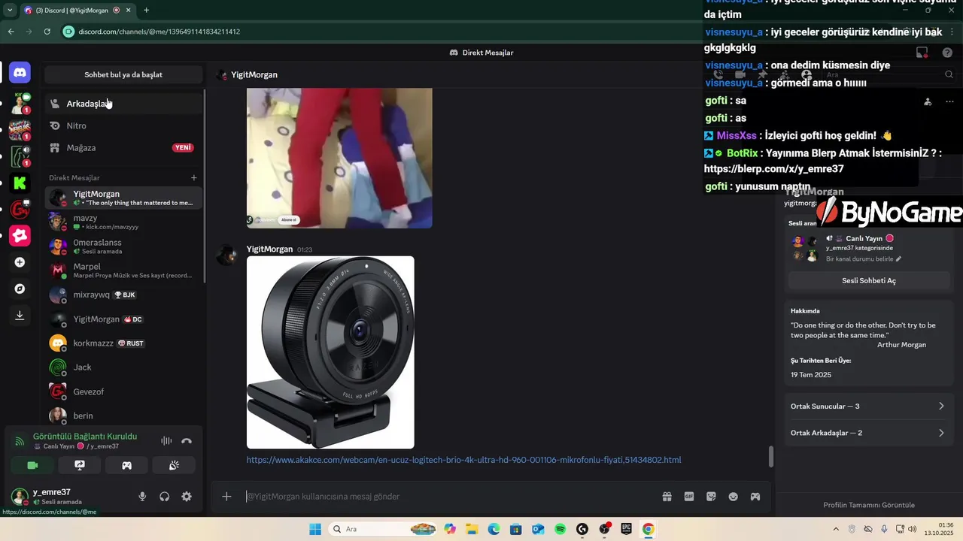
Task: Open Mağaza shop page
Action: [123, 148]
